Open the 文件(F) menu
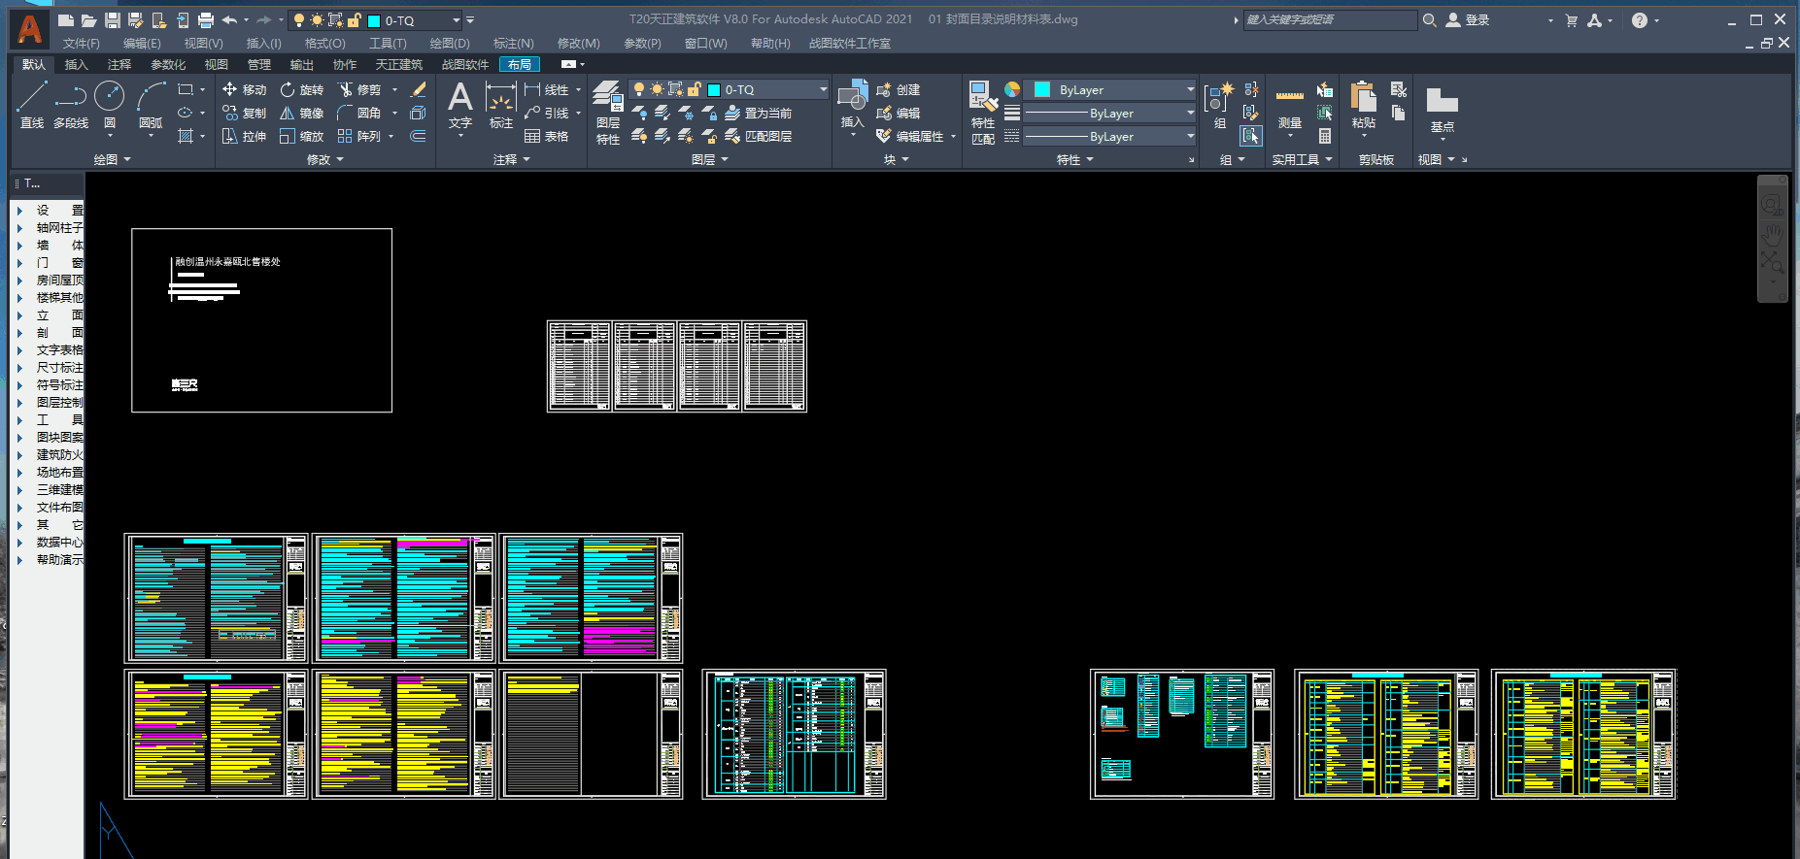The width and height of the screenshot is (1800, 859). click(x=82, y=43)
